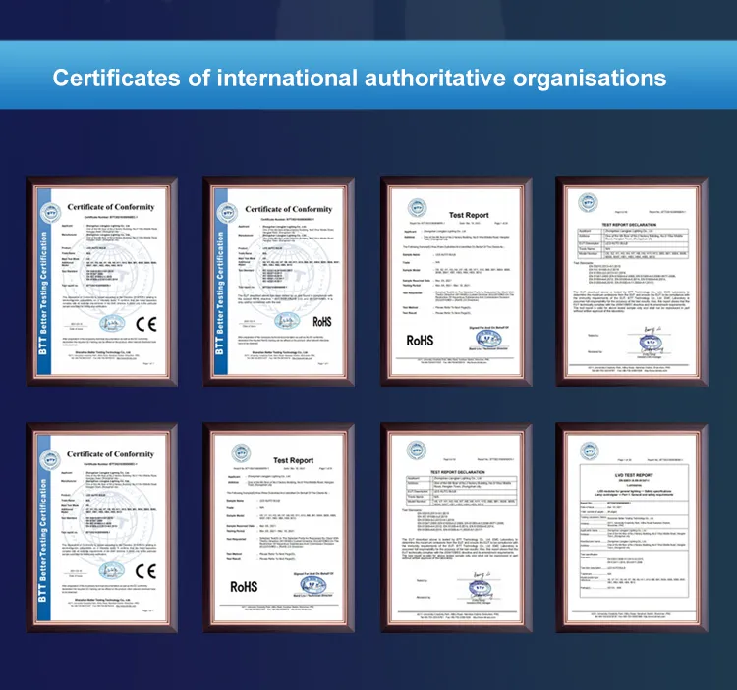This screenshot has width=737, height=690.
Task: Click the BTT logo on the bottom-row Test Report
Action: click(x=241, y=452)
